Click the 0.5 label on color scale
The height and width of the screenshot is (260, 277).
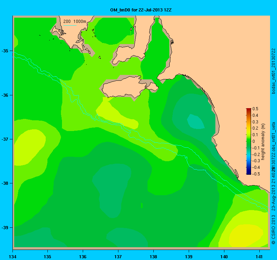(255, 109)
